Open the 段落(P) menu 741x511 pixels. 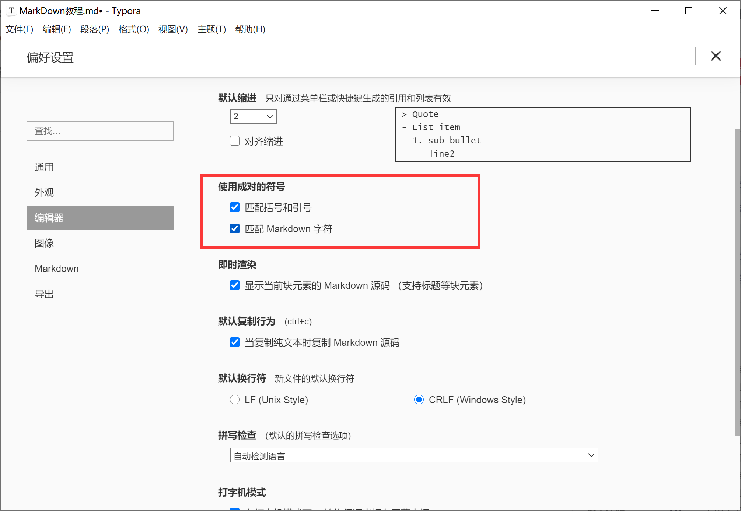[x=95, y=29]
